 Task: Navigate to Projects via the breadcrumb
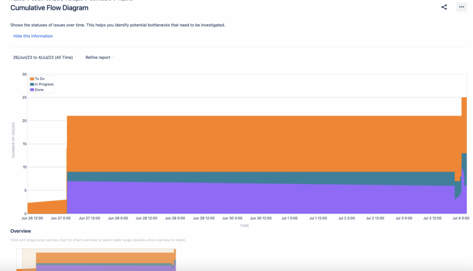click(18, 1)
